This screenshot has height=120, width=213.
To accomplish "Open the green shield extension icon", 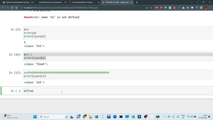I will (165, 8).
